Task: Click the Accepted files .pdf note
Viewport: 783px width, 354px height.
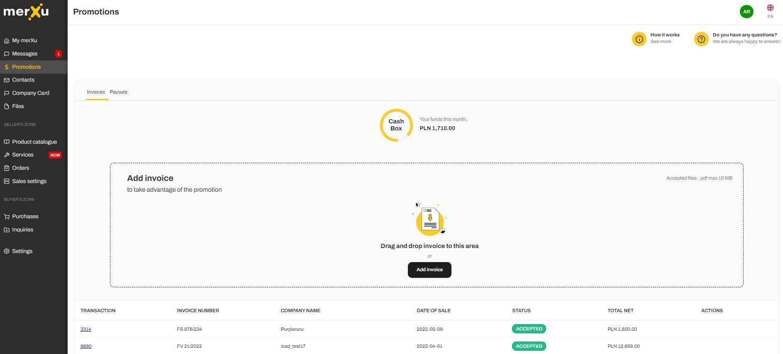Action: tap(699, 178)
